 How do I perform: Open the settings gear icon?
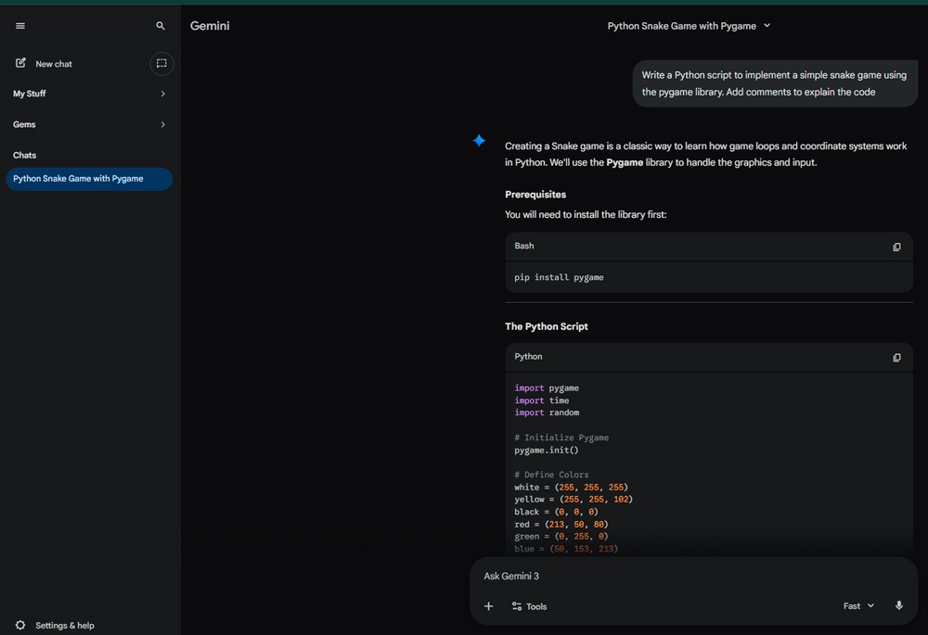coord(20,625)
